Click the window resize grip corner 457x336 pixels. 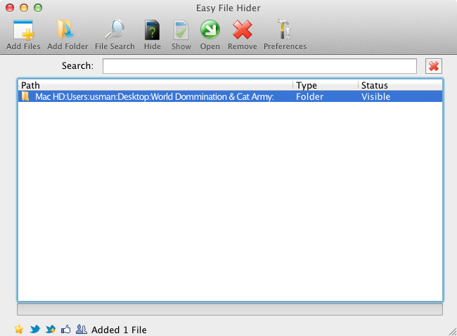453,332
